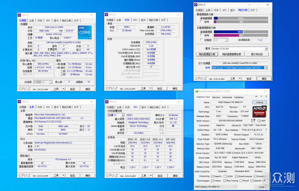The image size is (299, 191).
Task: Click the title bar icon of the CPU-Z benchmark window
Action: pos(196,5)
